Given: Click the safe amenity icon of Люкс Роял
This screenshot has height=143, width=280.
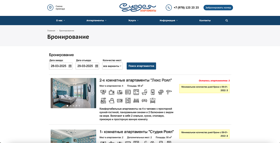Looking at the screenshot, I should (x=128, y=92).
